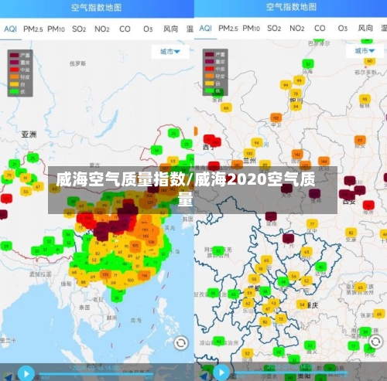Select the NO2 tab in the left map
Screen dimensions: 387x381
102,29
